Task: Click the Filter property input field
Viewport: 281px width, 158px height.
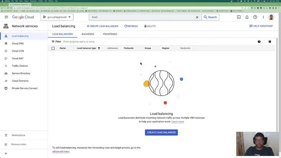Action: 158,42
